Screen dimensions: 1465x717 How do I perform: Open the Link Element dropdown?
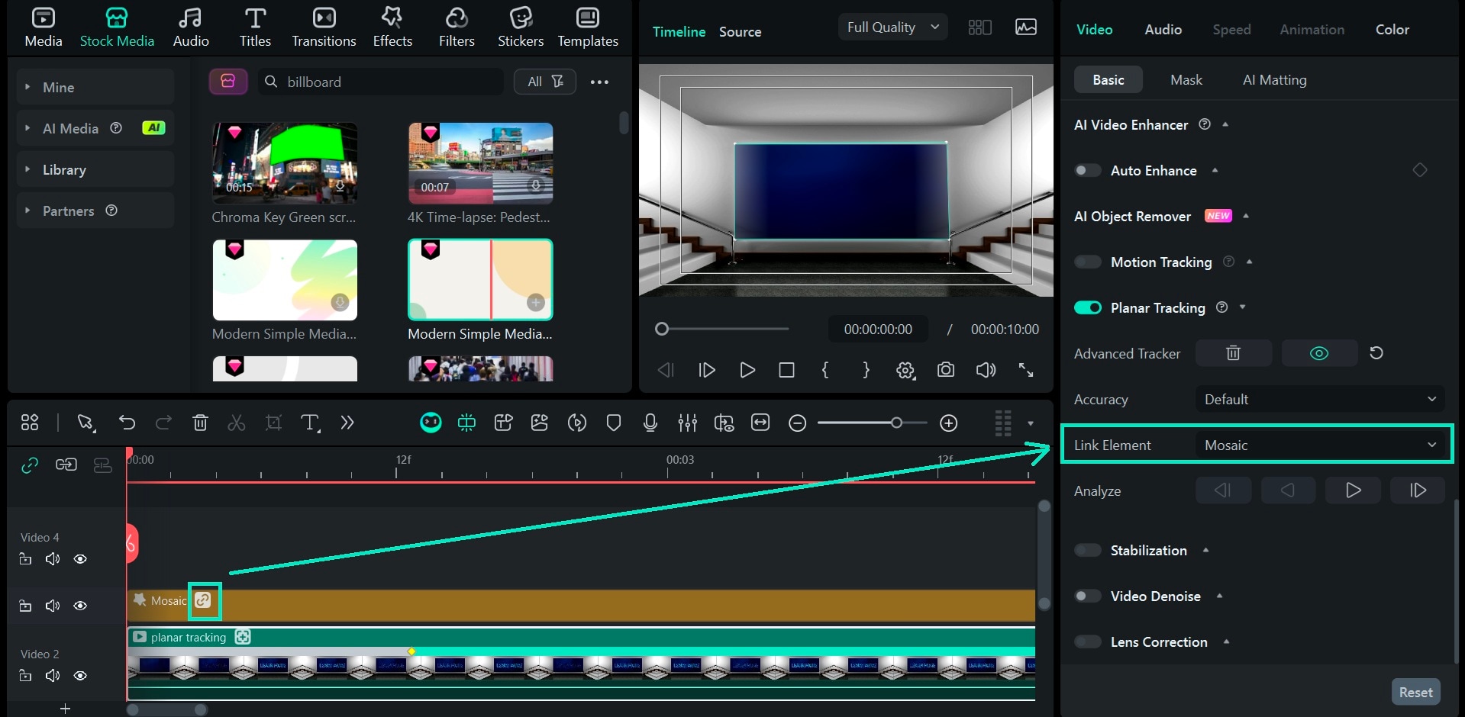(x=1320, y=445)
